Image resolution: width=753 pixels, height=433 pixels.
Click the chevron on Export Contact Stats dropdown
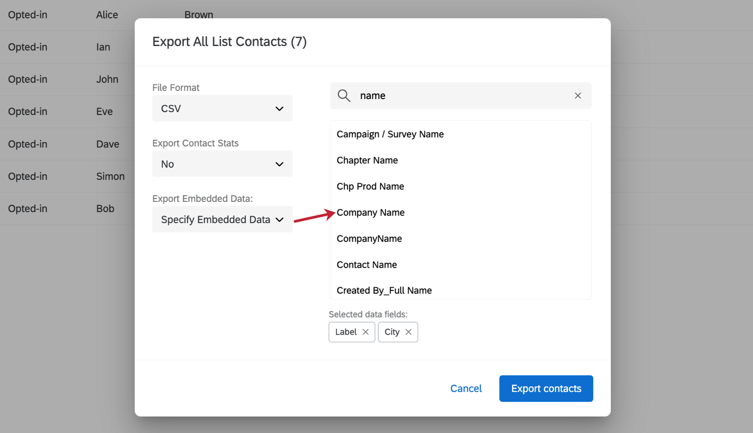click(279, 164)
